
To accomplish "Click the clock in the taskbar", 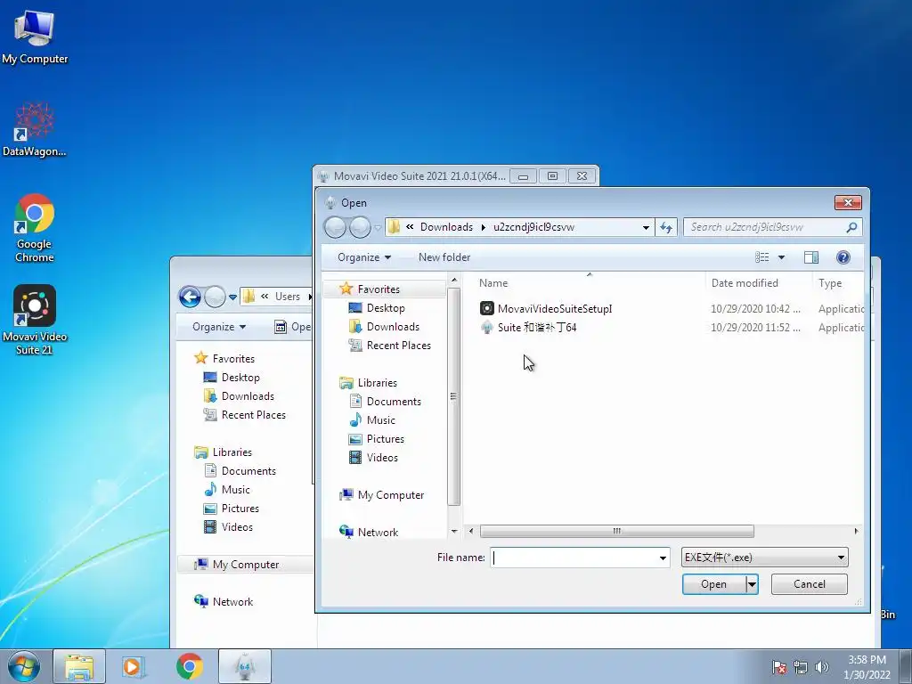I will (867, 667).
